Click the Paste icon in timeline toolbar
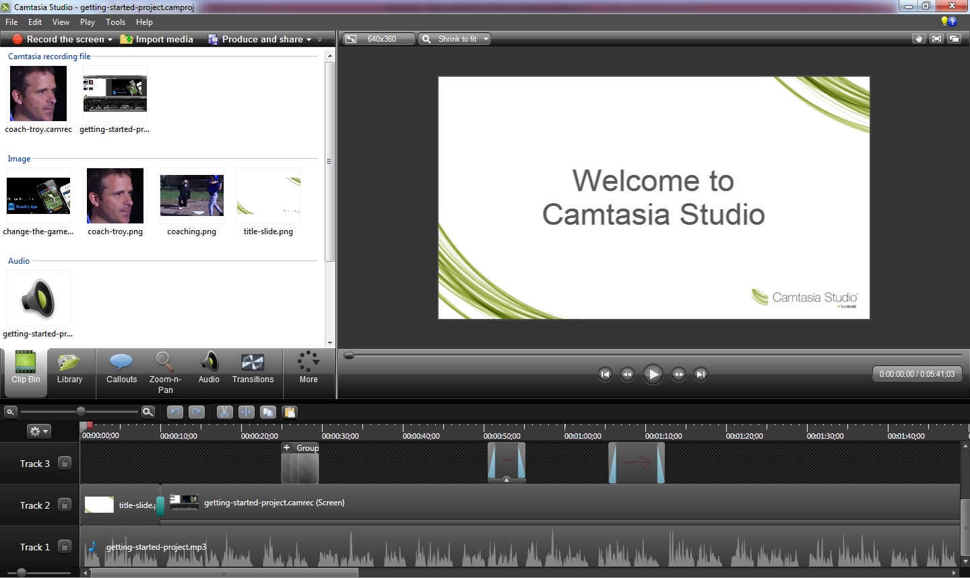The image size is (970, 578). tap(290, 412)
